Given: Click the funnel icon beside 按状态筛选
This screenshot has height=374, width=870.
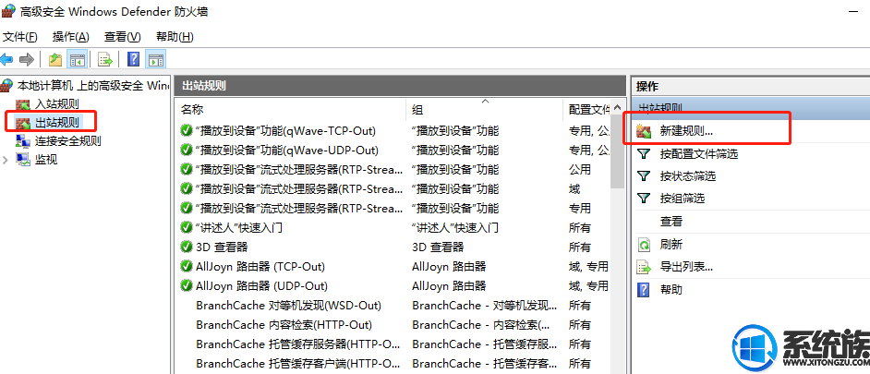Looking at the screenshot, I should pos(644,175).
